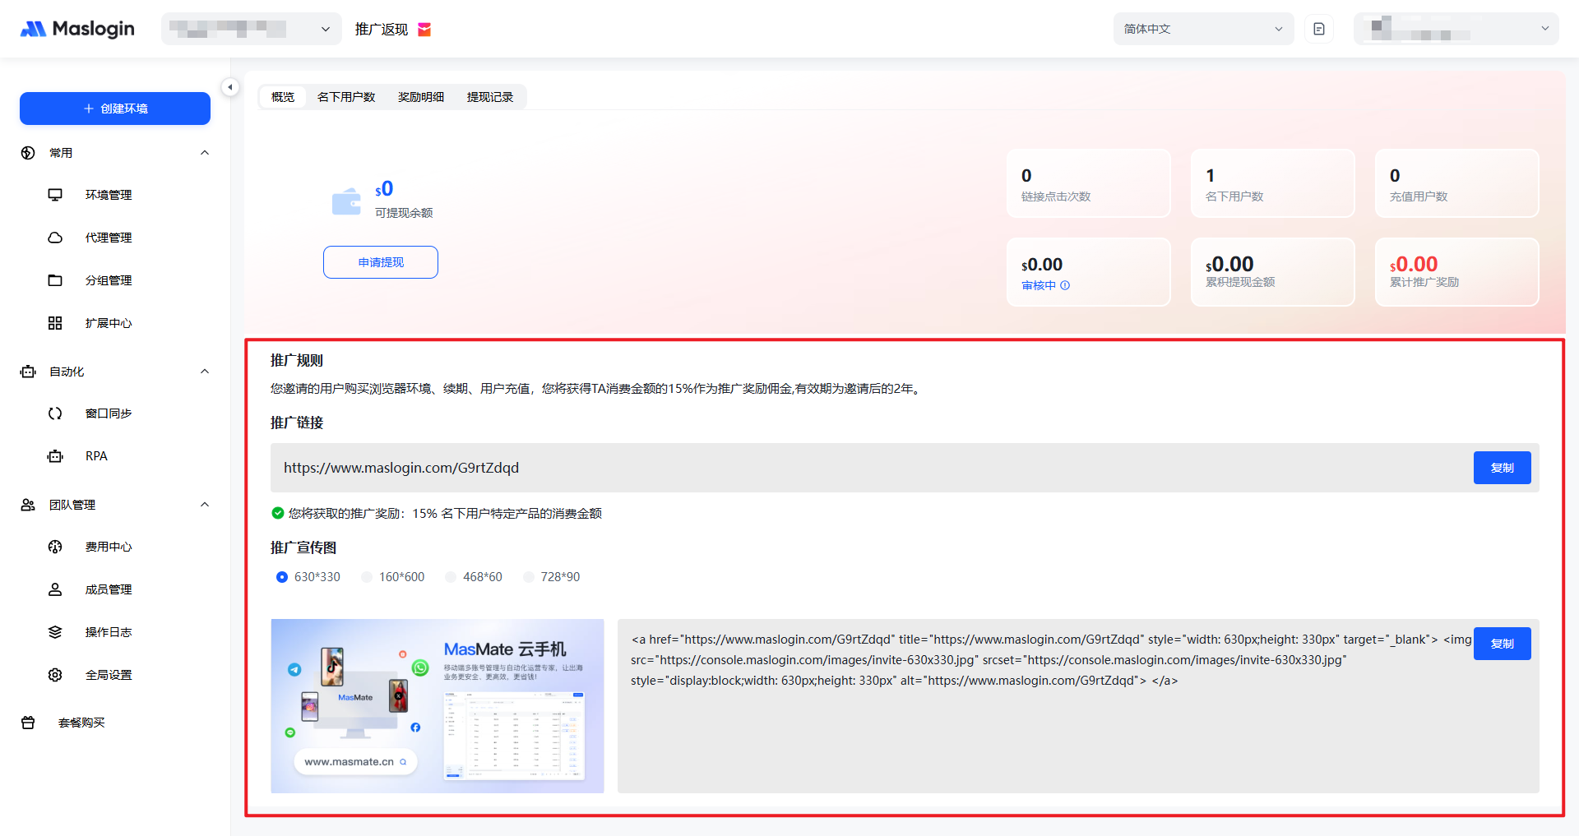Click the 分组管理 folder icon

tap(55, 280)
